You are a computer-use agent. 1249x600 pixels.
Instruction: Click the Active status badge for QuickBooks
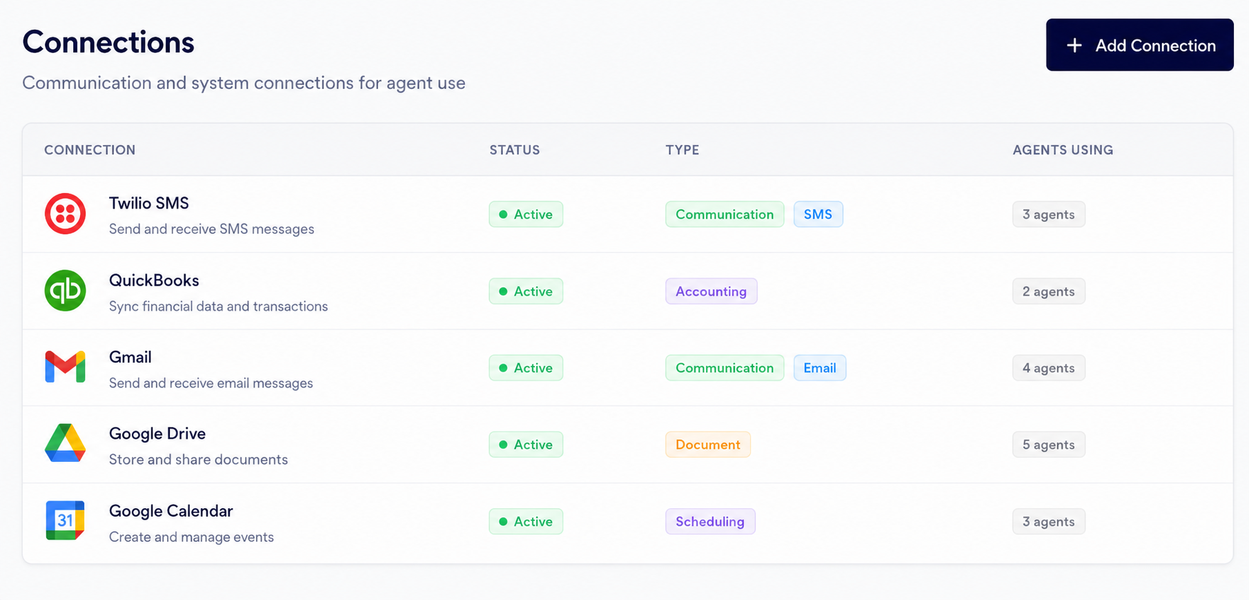point(526,291)
